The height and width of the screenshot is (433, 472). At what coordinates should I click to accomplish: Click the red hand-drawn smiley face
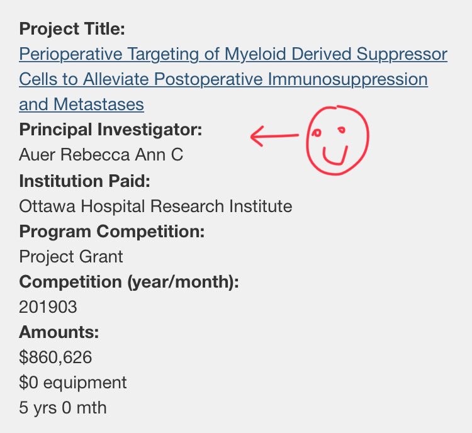pos(337,140)
